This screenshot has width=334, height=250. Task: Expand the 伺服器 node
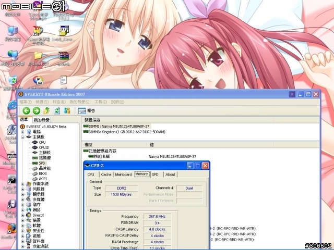22,189
